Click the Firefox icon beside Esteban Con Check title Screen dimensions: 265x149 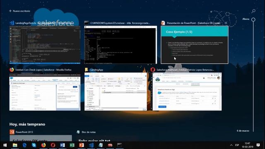[12, 70]
